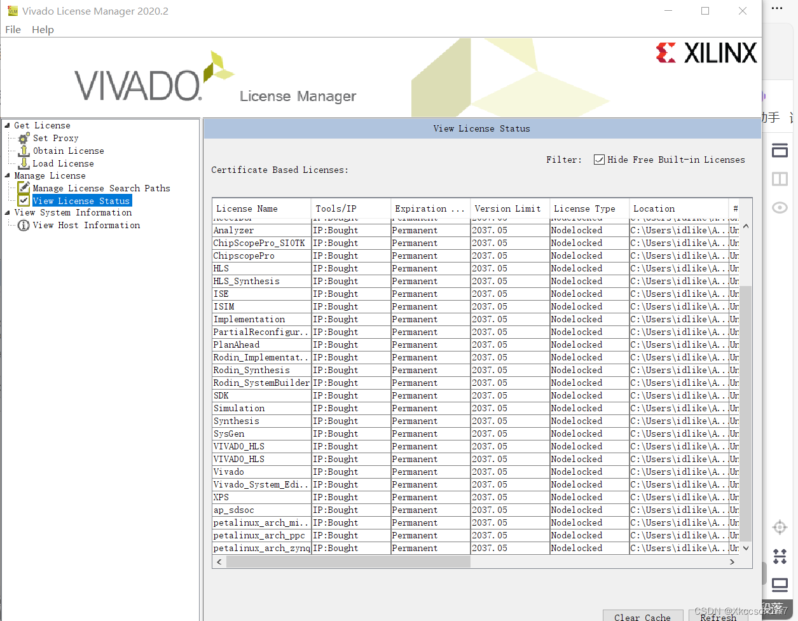Sort by License Name column header
The height and width of the screenshot is (621, 798).
[x=262, y=208]
